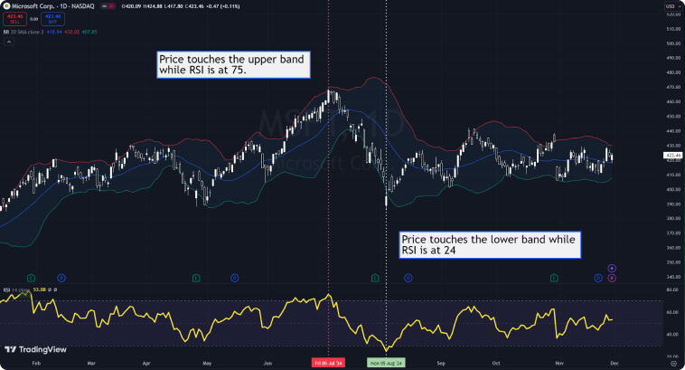Click the upper purple event icon near December
685x370 pixels.
(x=612, y=268)
